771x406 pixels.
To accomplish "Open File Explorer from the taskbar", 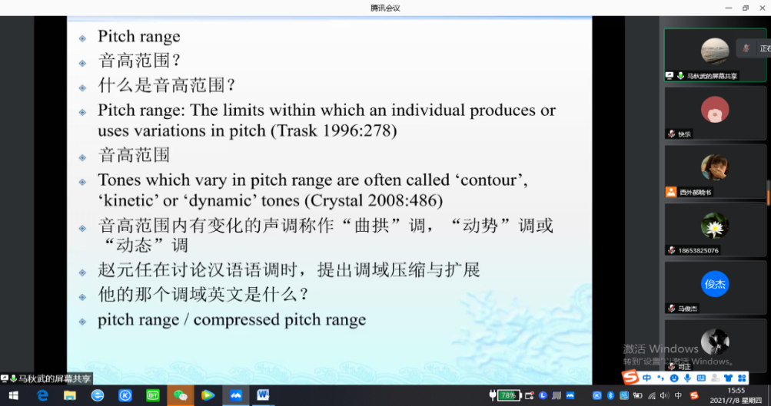I will click(70, 395).
